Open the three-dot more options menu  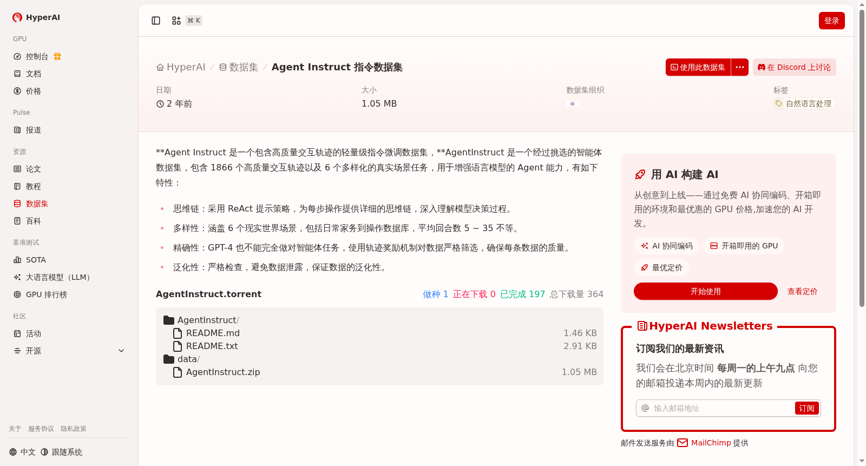[x=740, y=67]
